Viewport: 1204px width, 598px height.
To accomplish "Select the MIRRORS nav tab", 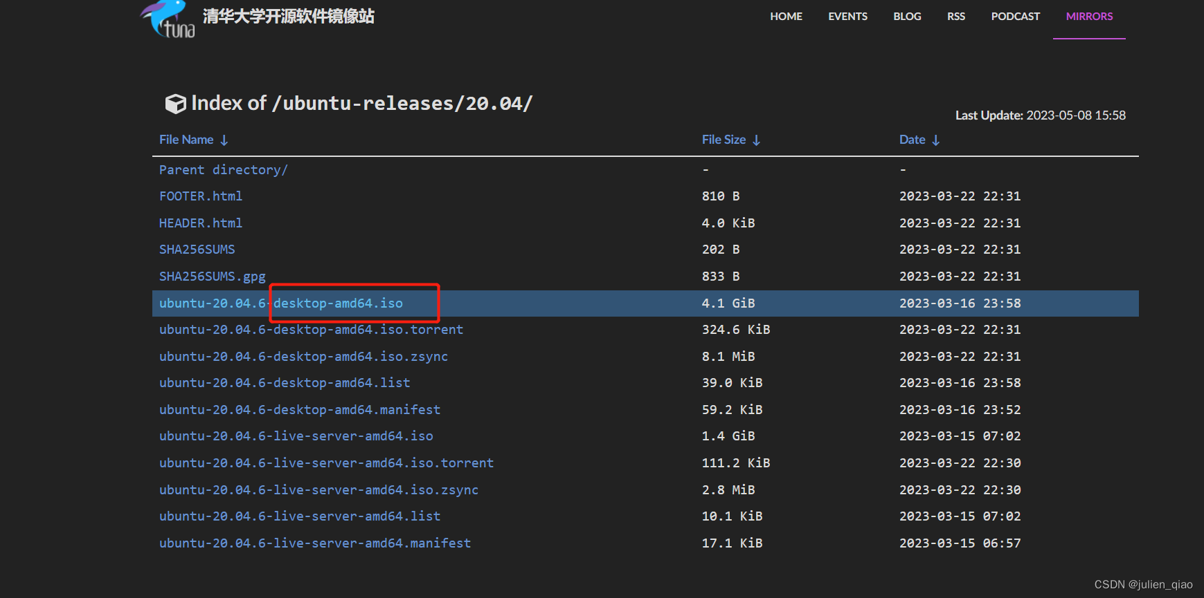I will pos(1089,17).
